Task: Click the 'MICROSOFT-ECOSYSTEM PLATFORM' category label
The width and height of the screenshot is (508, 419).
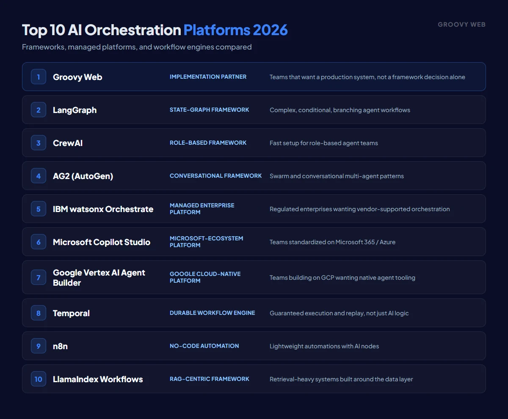Action: click(x=207, y=242)
